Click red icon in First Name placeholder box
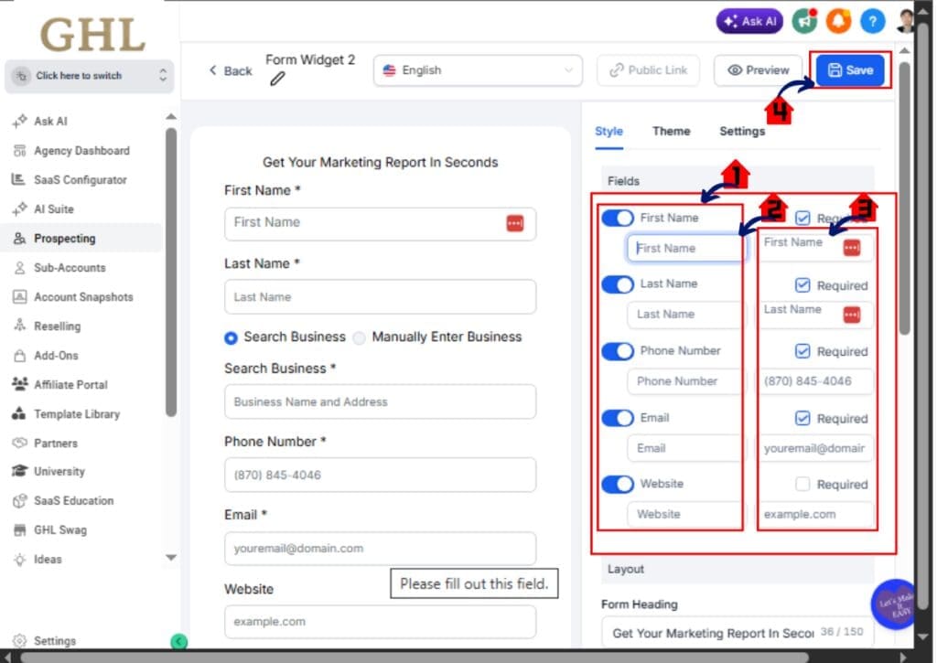The width and height of the screenshot is (937, 663). pos(852,247)
